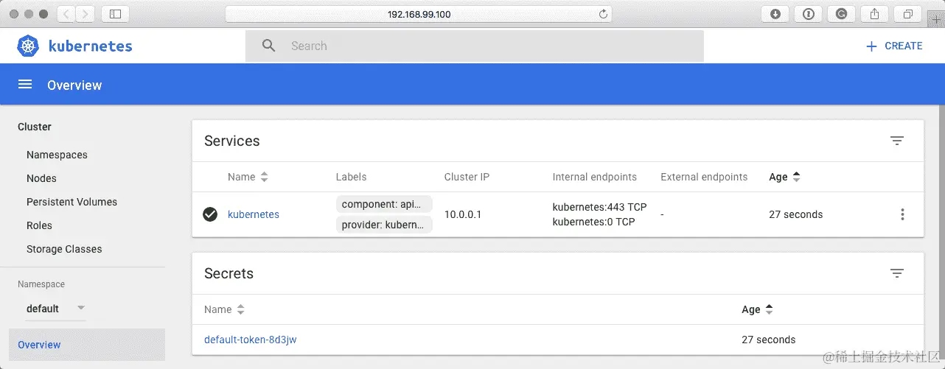Reload the page using the refresh icon
The image size is (945, 369).
click(603, 14)
